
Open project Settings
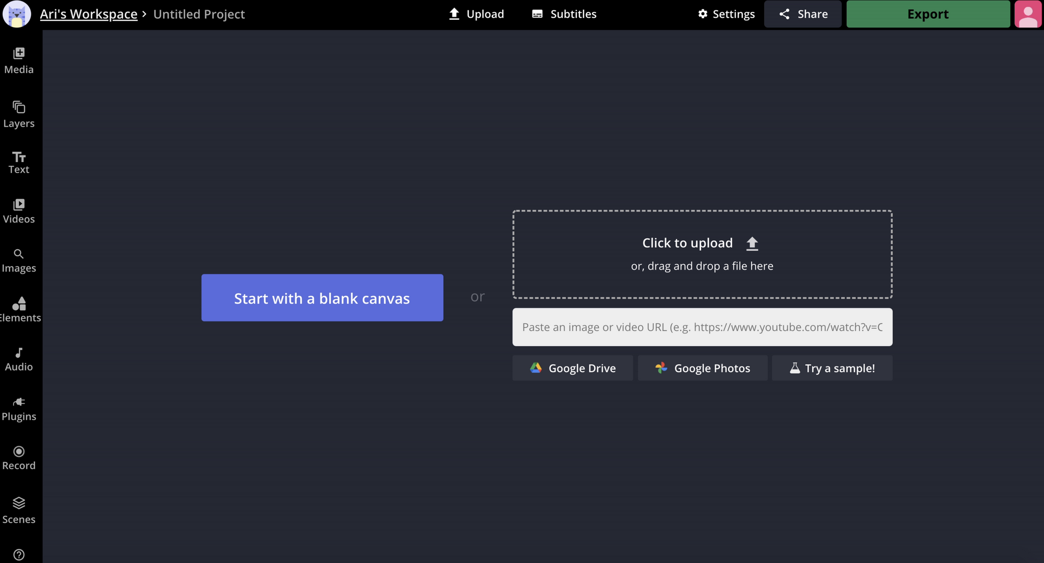(726, 14)
